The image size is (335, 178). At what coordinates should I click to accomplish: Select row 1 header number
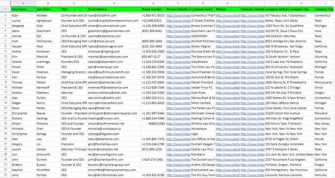(x=5, y=9)
